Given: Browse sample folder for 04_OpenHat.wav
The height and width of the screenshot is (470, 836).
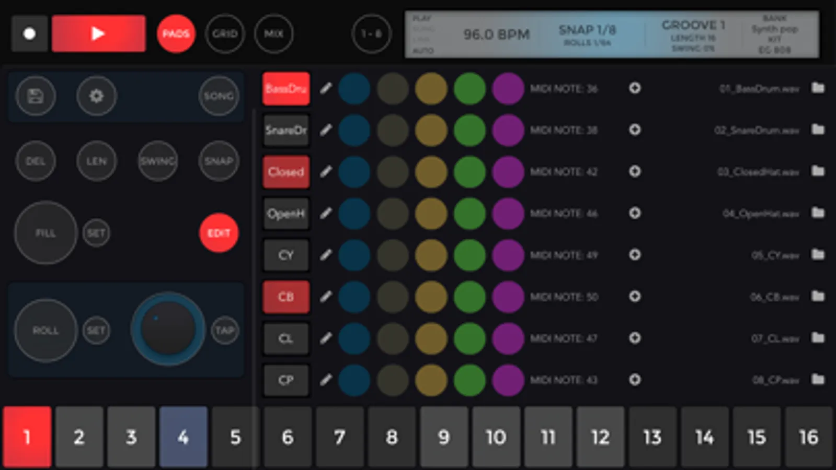Looking at the screenshot, I should pyautogui.click(x=818, y=213).
